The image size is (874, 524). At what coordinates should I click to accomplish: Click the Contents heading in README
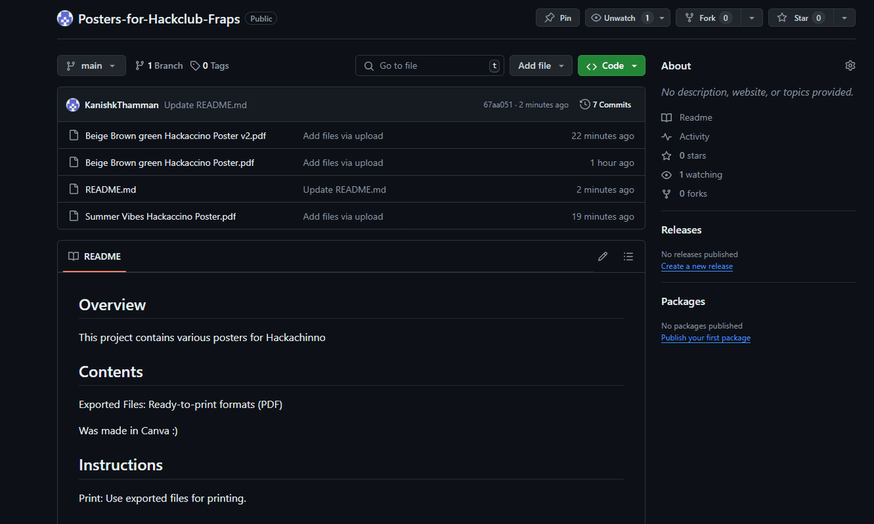point(111,372)
